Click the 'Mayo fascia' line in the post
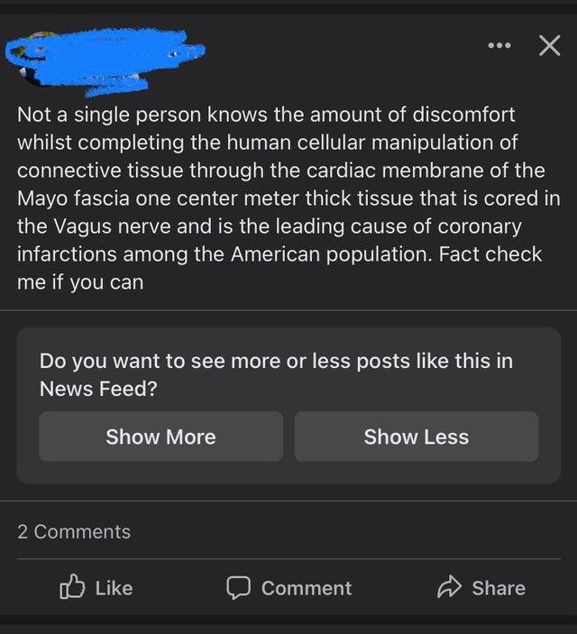The width and height of the screenshot is (577, 634). click(288, 198)
